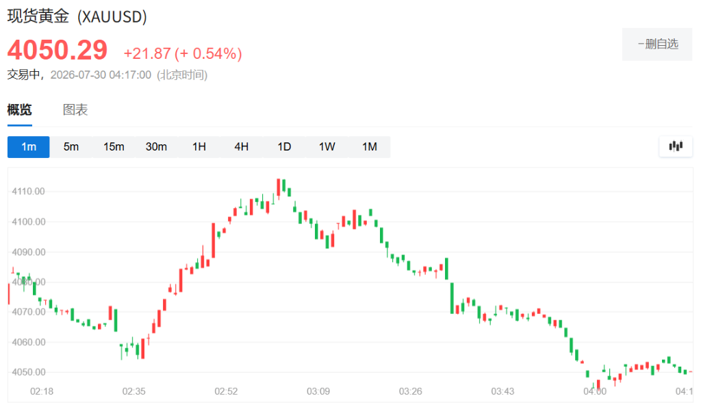The width and height of the screenshot is (701, 405).
Task: Click the 删自选 button
Action: tap(657, 44)
